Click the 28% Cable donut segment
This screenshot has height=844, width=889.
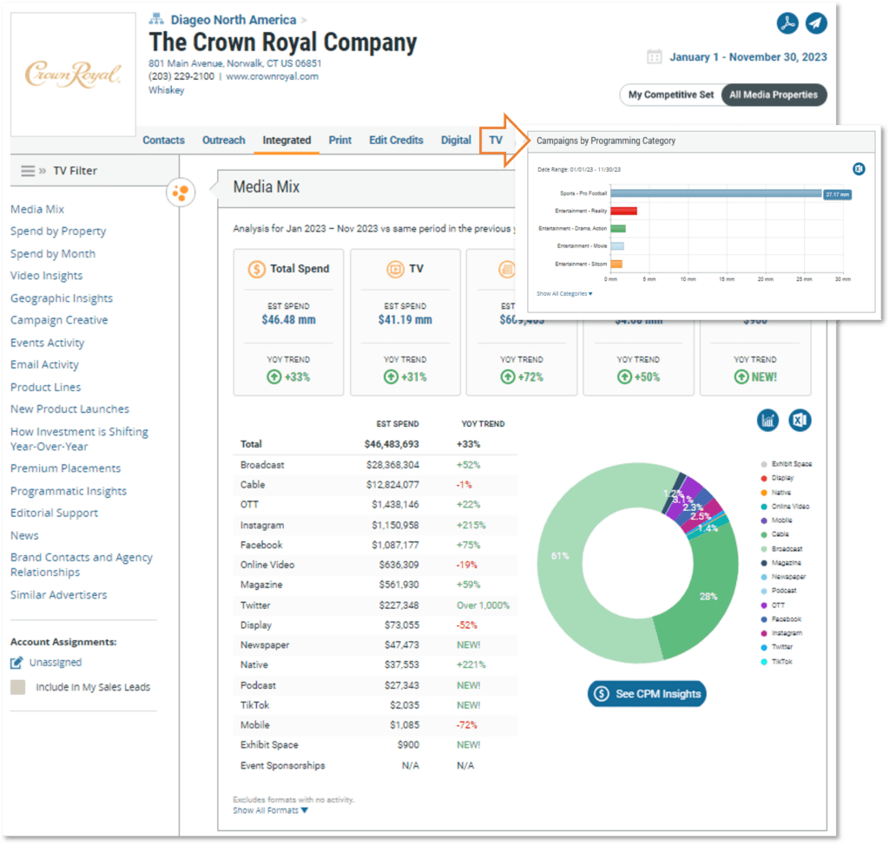tap(708, 596)
